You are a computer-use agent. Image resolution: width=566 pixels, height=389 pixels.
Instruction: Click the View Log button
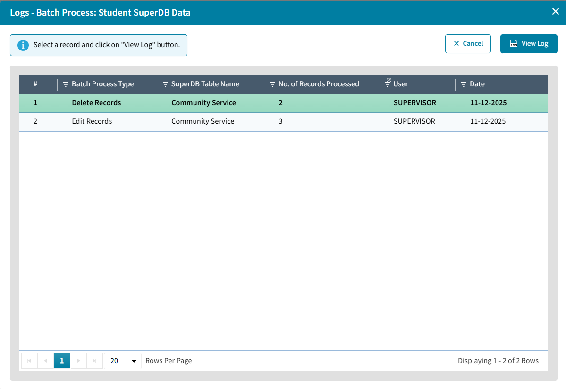coord(528,44)
